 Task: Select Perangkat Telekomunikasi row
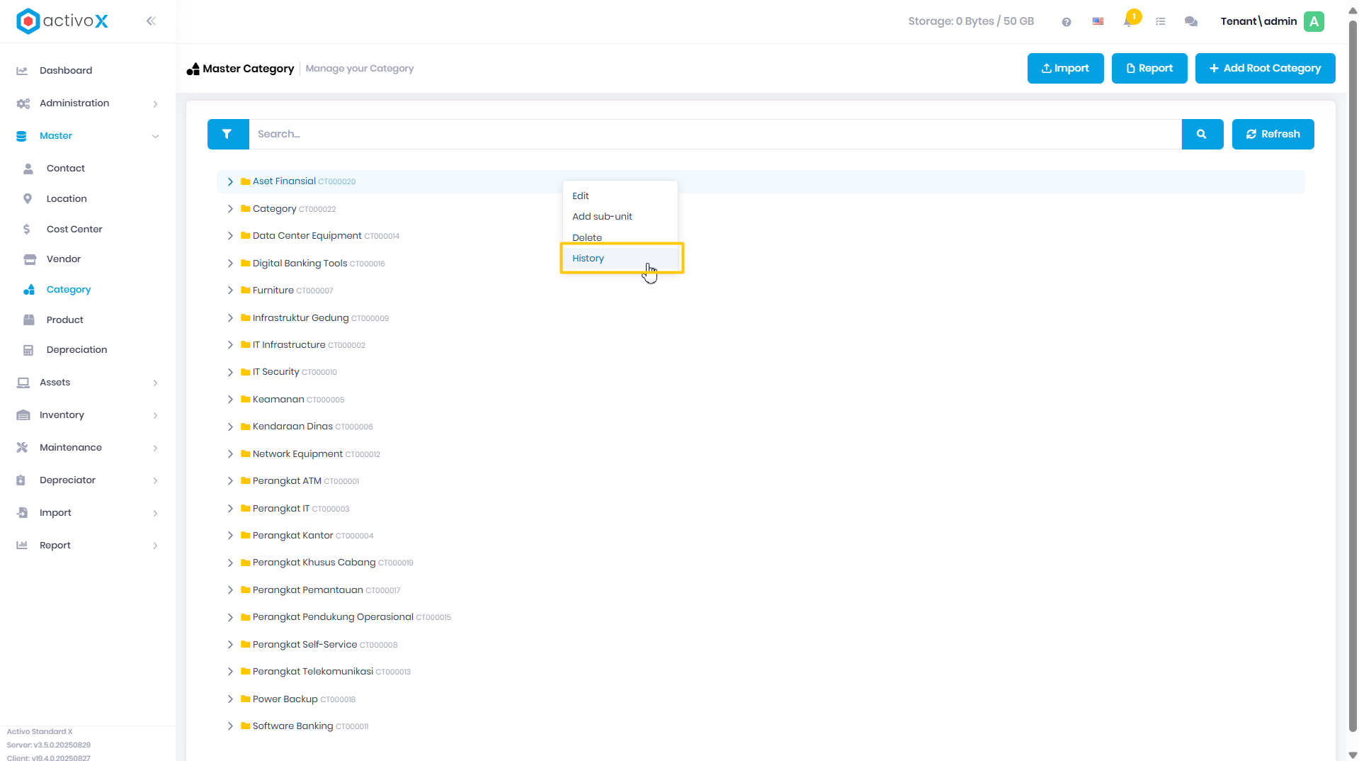761,672
